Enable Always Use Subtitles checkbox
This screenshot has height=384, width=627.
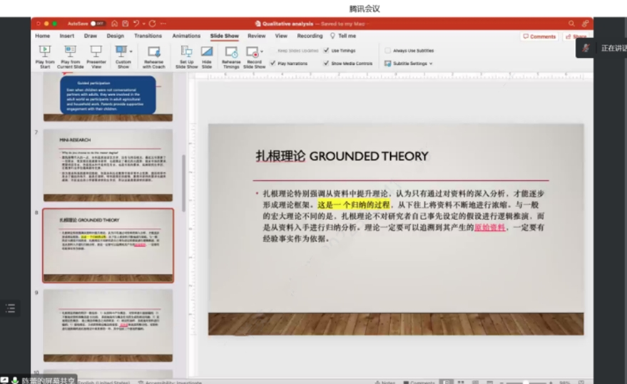click(388, 51)
